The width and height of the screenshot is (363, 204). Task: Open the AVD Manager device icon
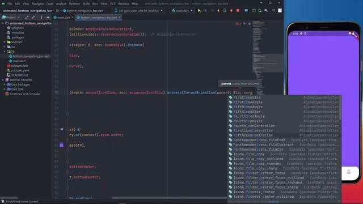260,11
